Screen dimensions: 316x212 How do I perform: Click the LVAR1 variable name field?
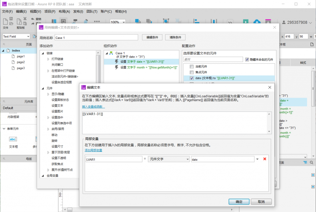114,159
